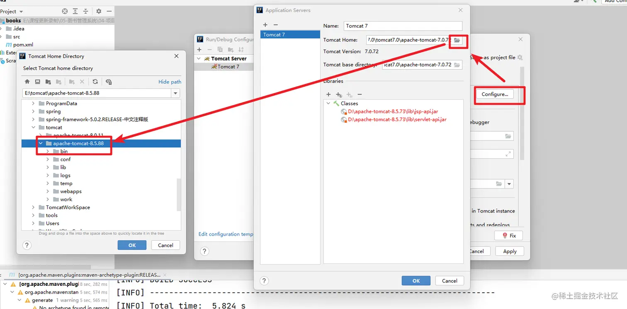This screenshot has width=627, height=309.
Task: Open Project panel settings gear
Action: (99, 11)
